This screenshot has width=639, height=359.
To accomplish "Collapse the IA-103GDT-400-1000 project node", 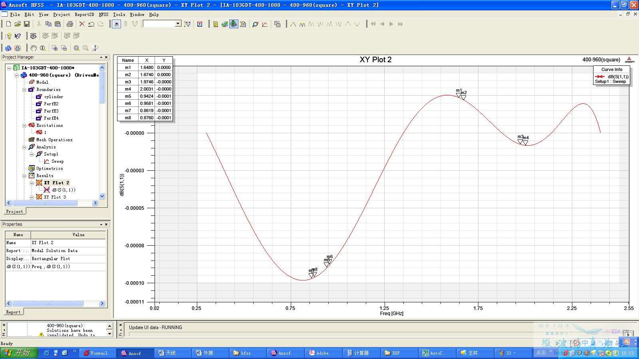I will (x=9, y=68).
